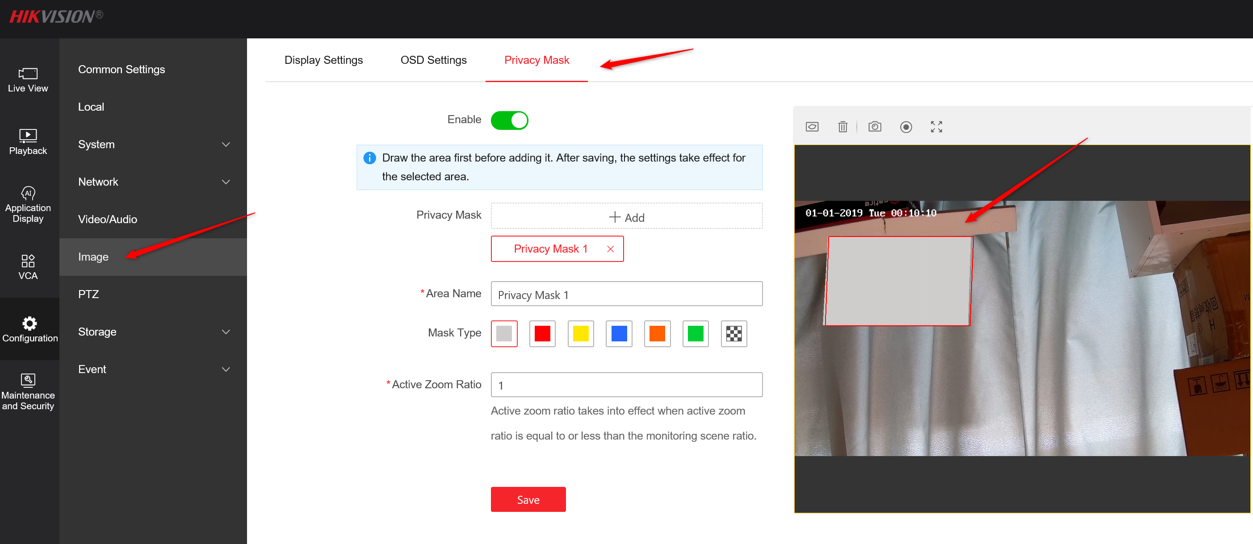1253x544 pixels.
Task: Select the green mask color swatch
Action: 695,333
